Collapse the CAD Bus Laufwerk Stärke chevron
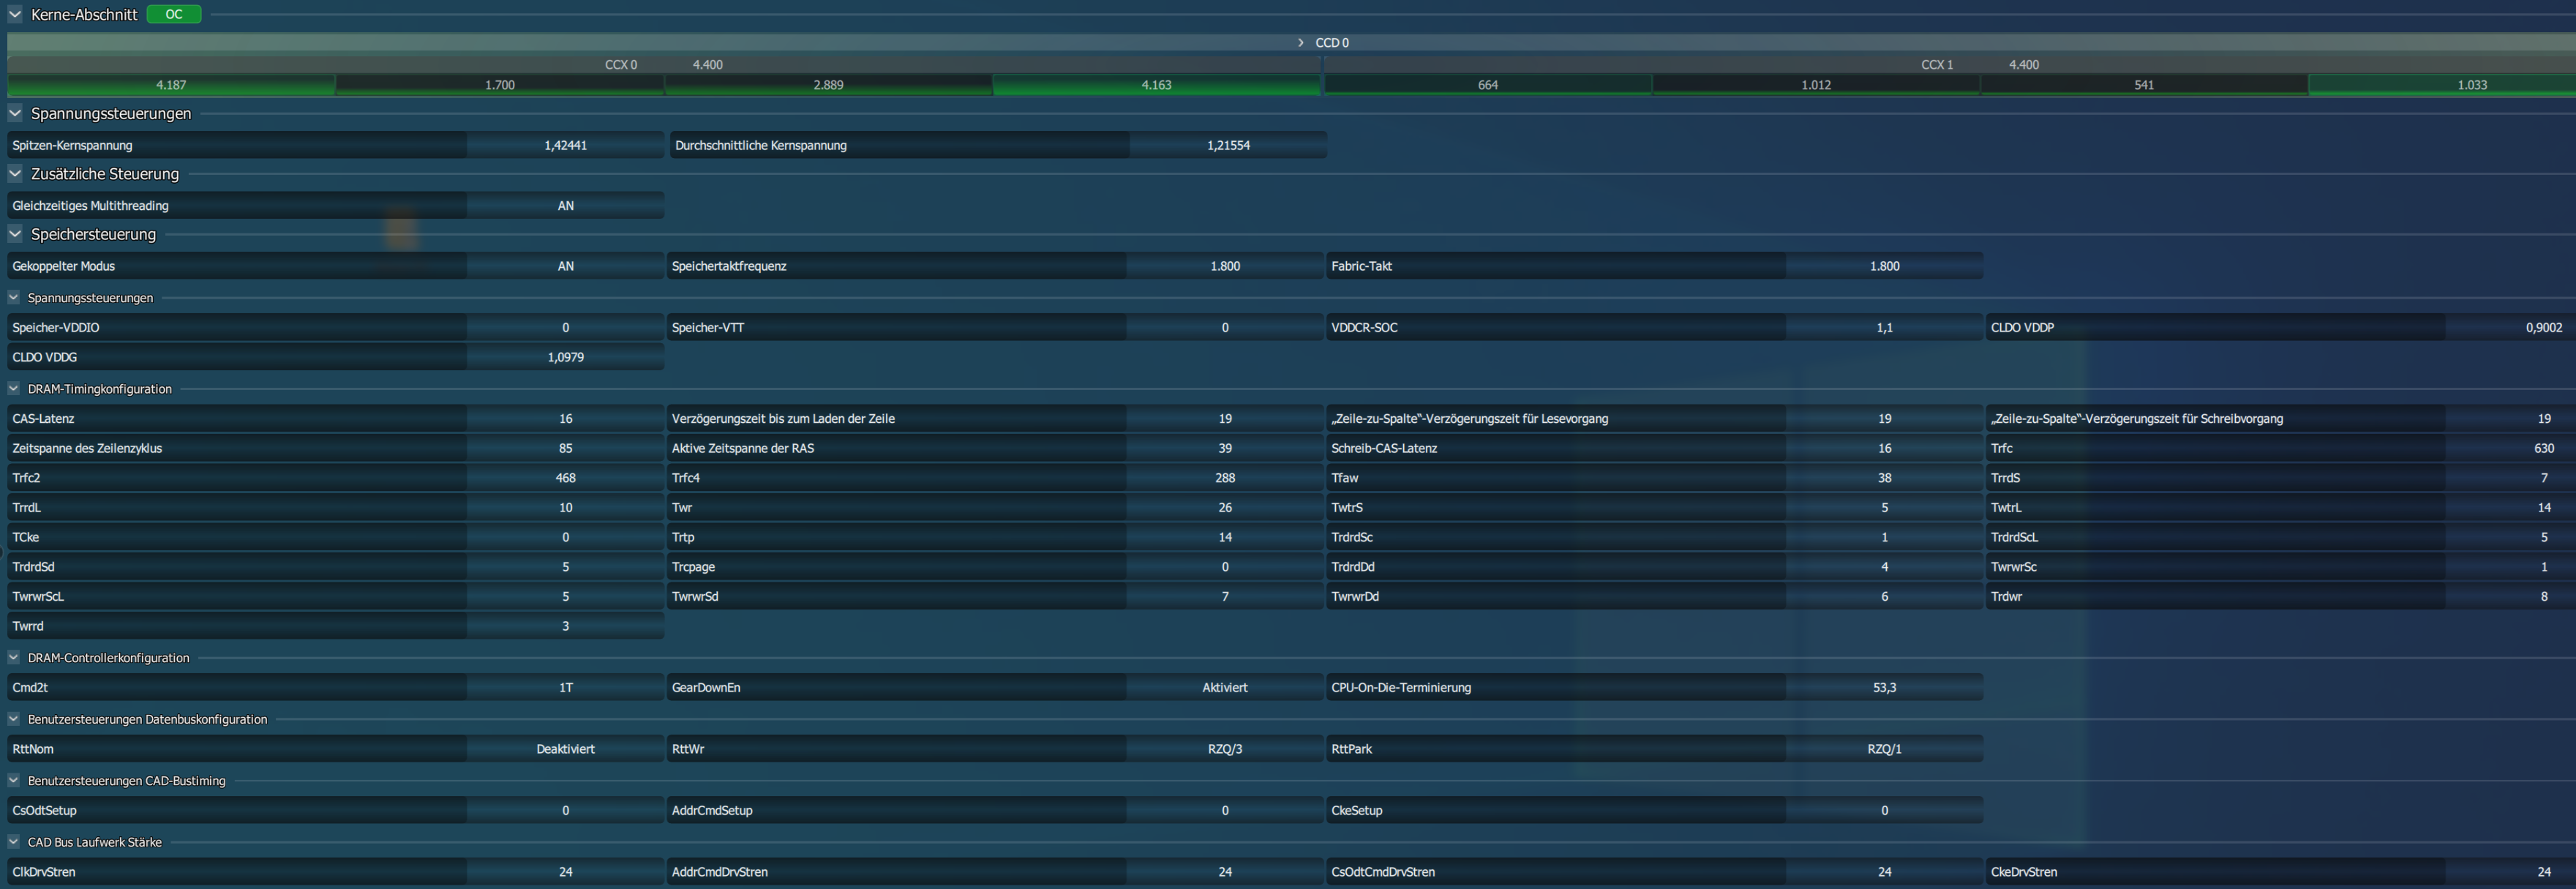Viewport: 2576px width, 889px height. coord(14,842)
